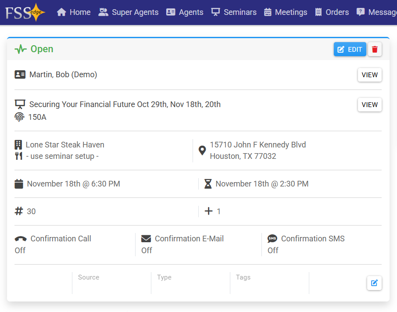The image size is (397, 312).
Task: Open the Orders page
Action: [x=332, y=12]
